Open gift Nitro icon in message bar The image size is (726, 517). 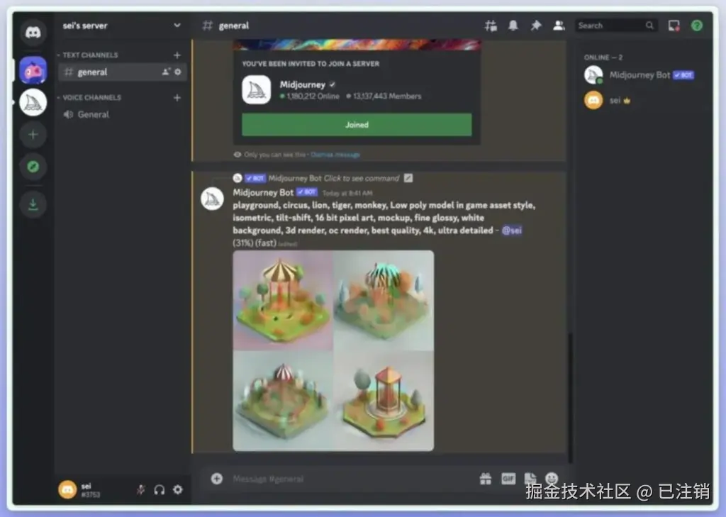click(485, 479)
